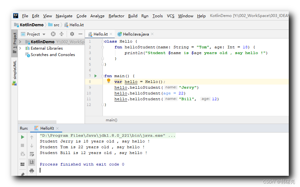This screenshot has width=300, height=187.
Task: Open the Edit menu
Action: pyautogui.click(x=35, y=16)
